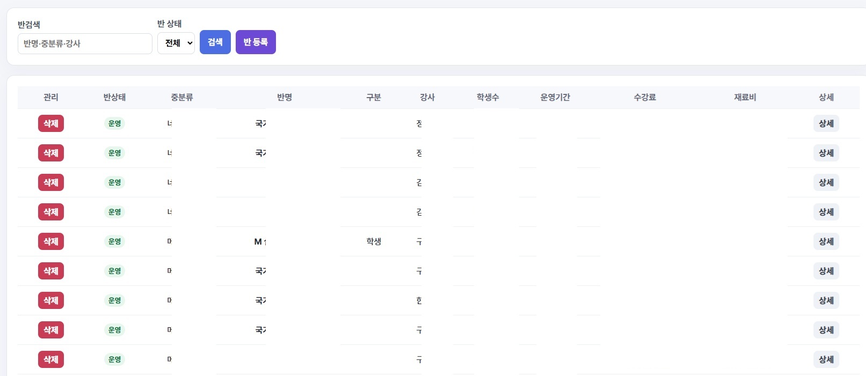The height and width of the screenshot is (376, 866).
Task: Click the 수강료 column header
Action: pyautogui.click(x=645, y=97)
